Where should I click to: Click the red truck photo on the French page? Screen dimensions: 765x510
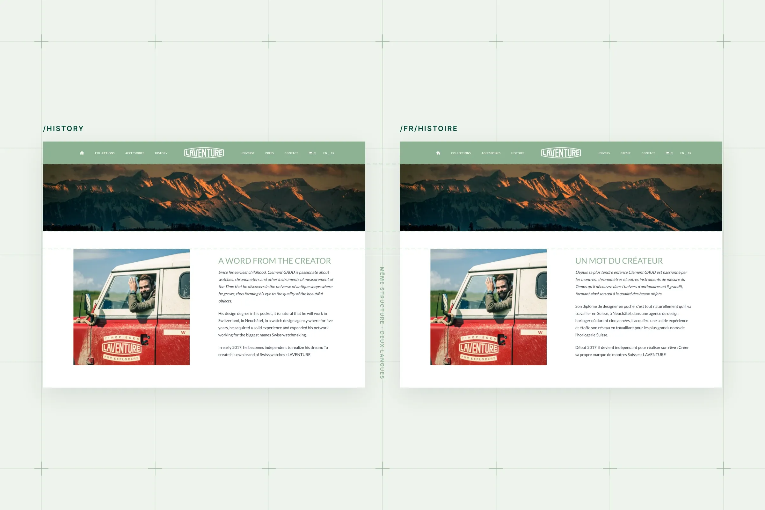point(488,307)
